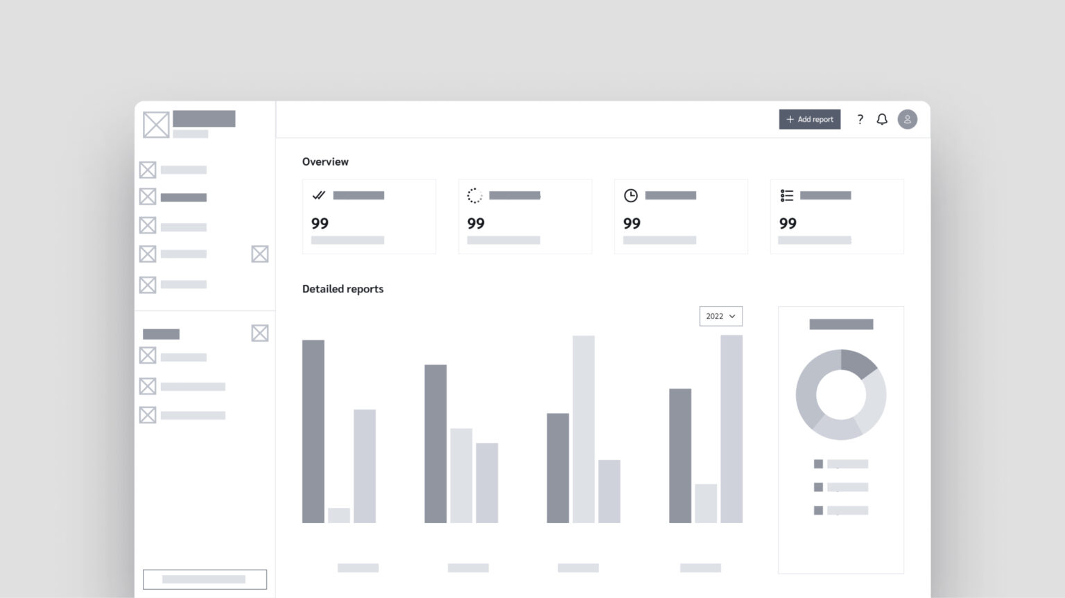Select the last item in lower sidebar section

point(182,415)
